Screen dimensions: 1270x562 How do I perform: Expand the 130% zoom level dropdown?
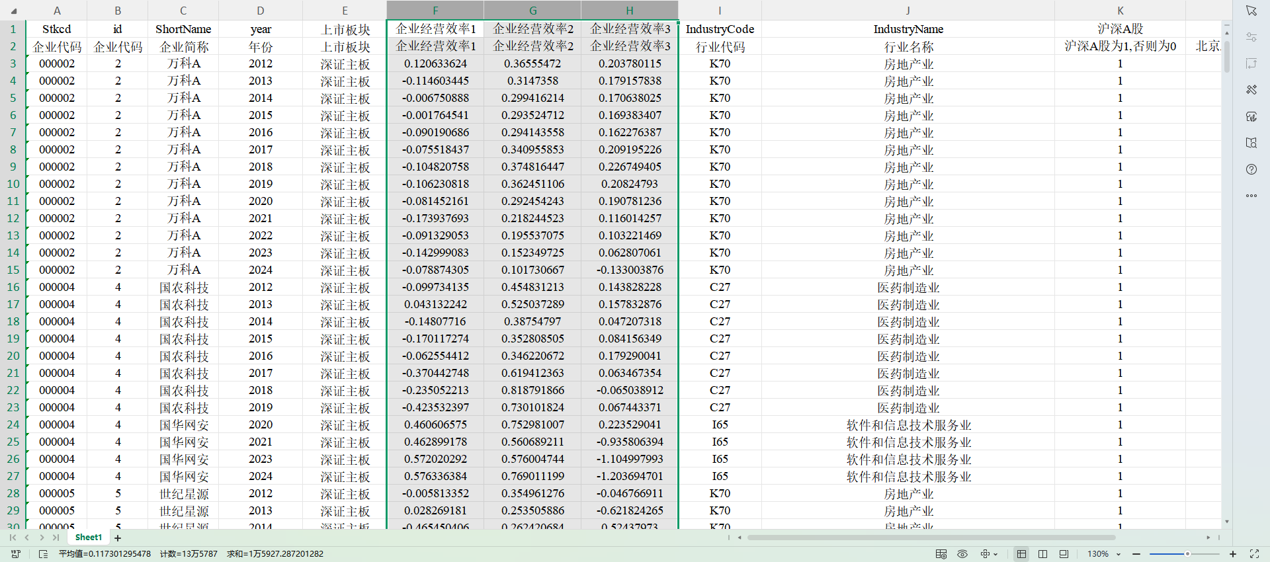pyautogui.click(x=1119, y=554)
